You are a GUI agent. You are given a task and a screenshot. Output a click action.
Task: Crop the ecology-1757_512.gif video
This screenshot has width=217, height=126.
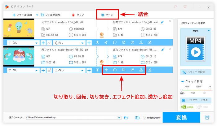tap(124, 42)
